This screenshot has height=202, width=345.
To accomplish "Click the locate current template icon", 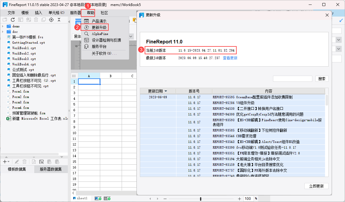I will click(51, 20).
